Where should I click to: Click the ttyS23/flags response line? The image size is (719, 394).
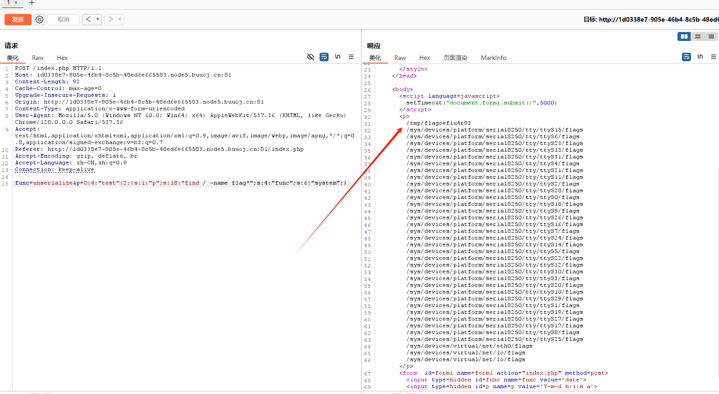(495, 143)
